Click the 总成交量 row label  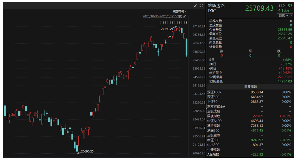pyautogui.click(x=215, y=21)
